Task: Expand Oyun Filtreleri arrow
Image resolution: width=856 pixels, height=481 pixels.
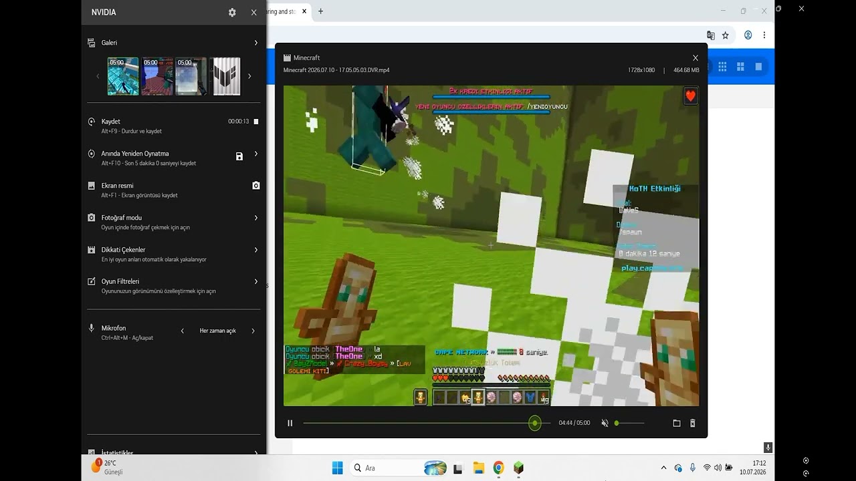Action: (x=255, y=282)
